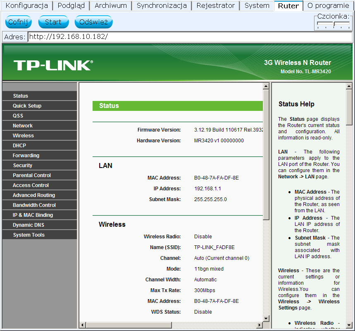The width and height of the screenshot is (355, 331).
Task: Open System Tools menu
Action: 40,235
